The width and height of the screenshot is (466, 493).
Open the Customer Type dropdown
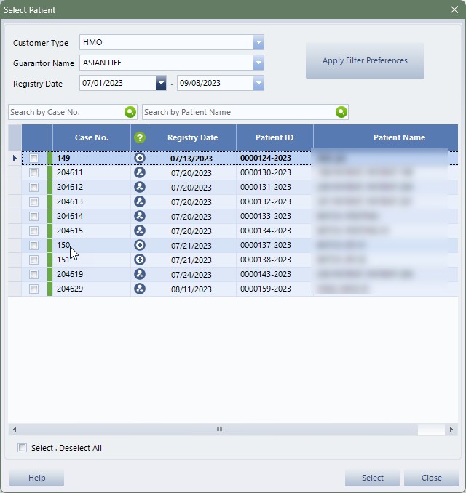coord(258,43)
